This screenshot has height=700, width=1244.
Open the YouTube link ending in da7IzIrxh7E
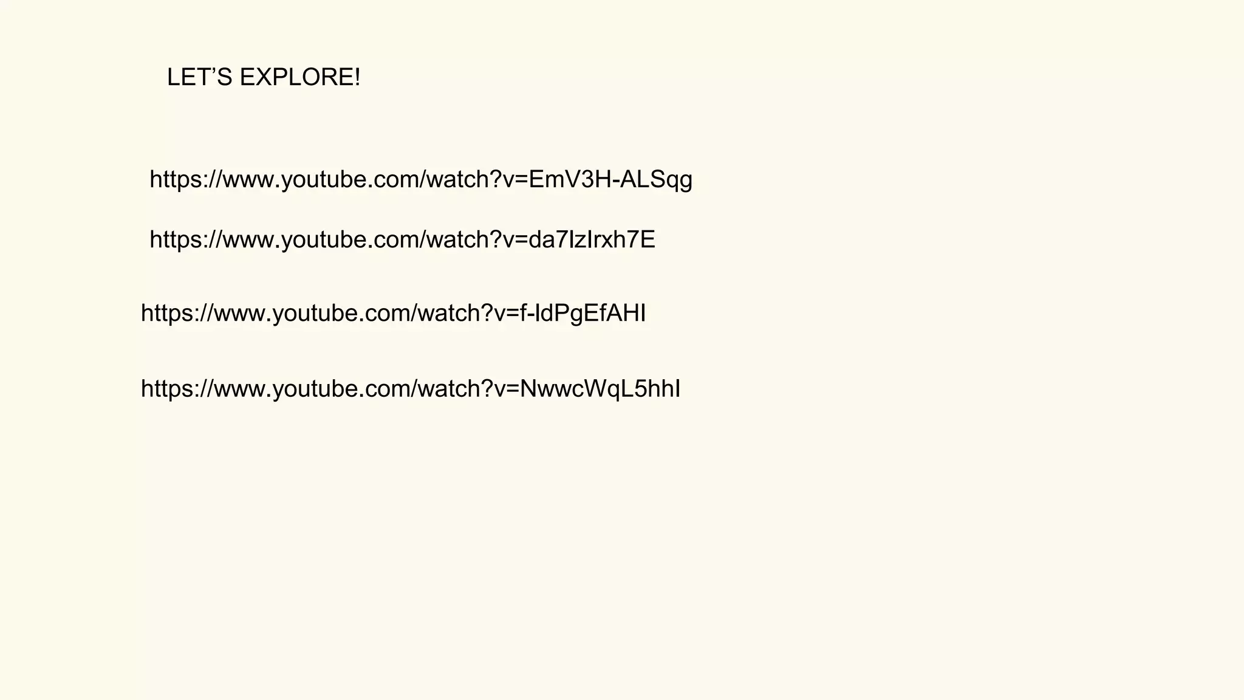point(402,240)
